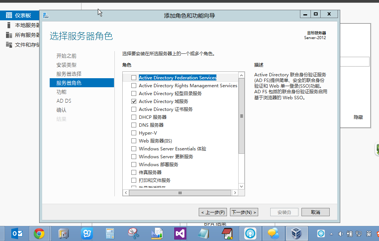Click the wizard icon in the title bar
379x241 pixels.
[x=46, y=16]
